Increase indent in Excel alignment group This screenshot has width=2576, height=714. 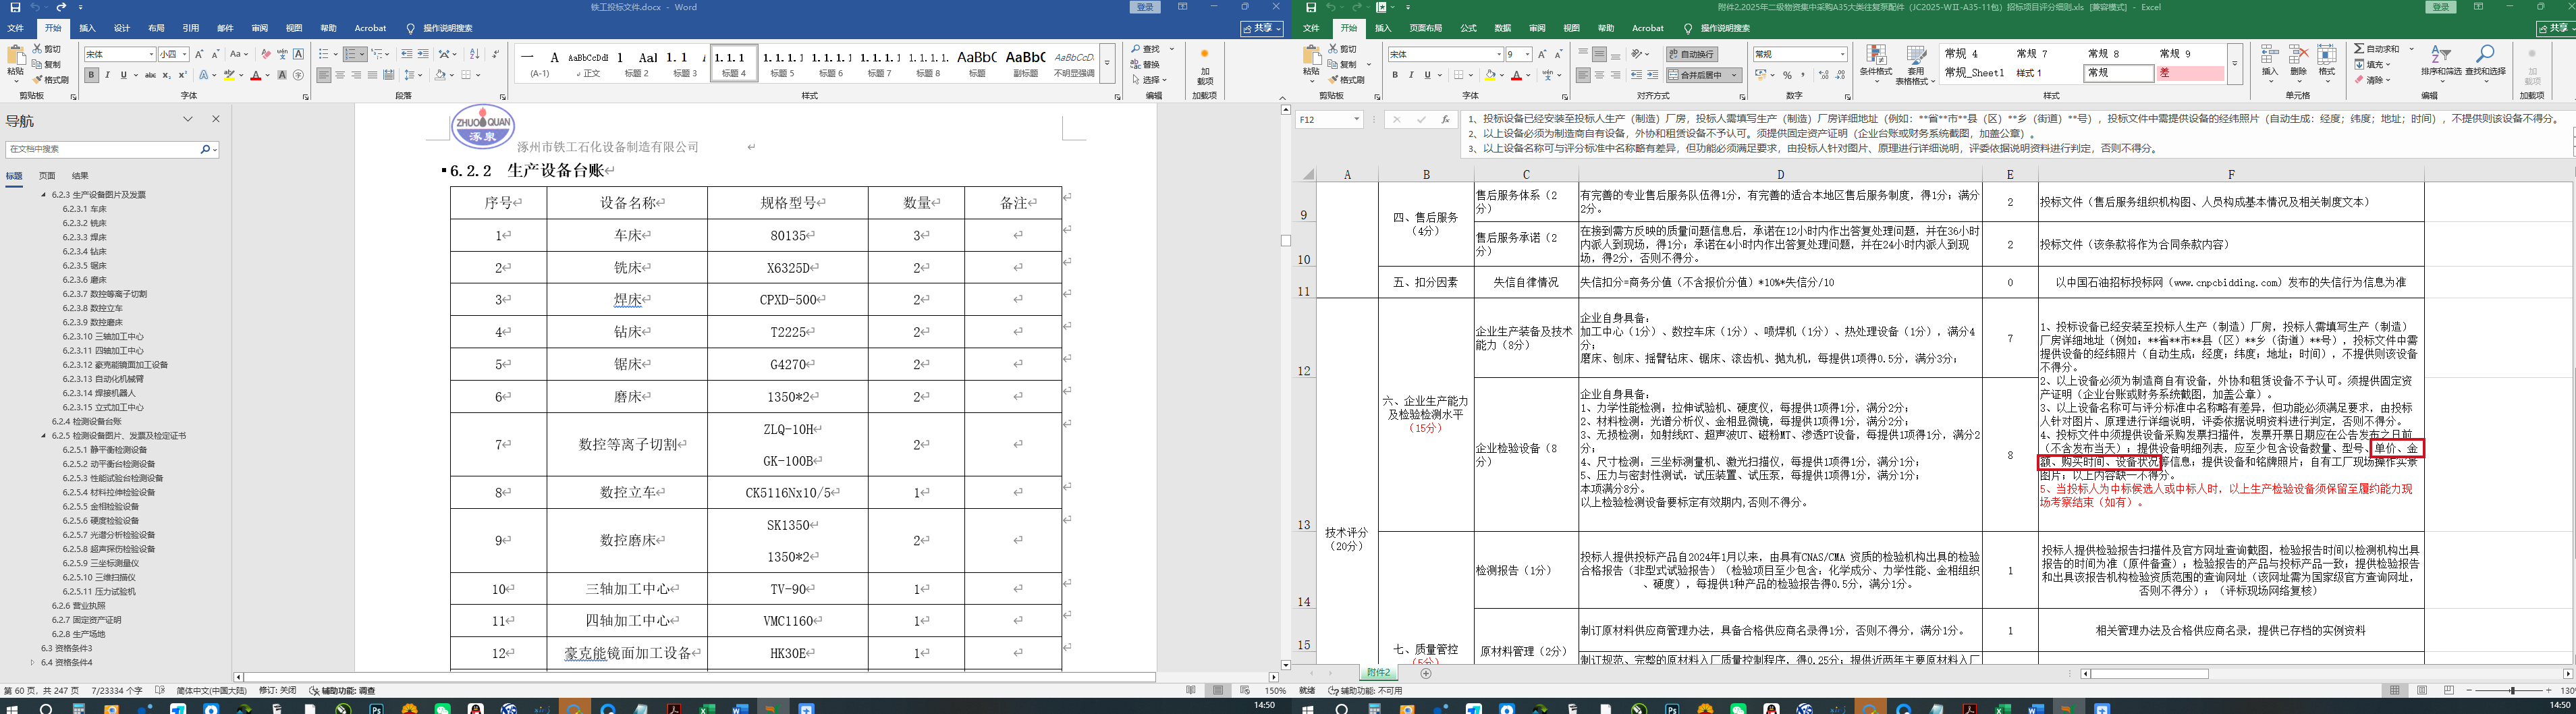(1652, 75)
